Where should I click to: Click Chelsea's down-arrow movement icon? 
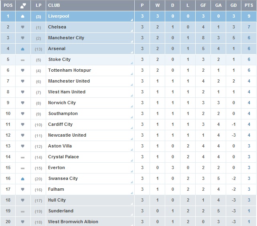[x=22, y=27]
